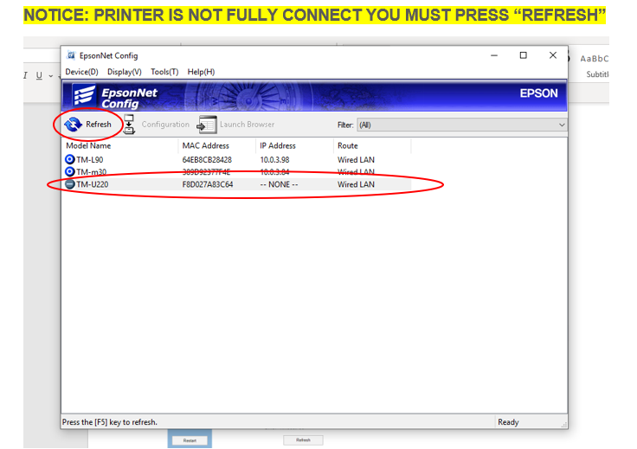This screenshot has width=637, height=449.
Task: Select the TM-L90 printer row
Action: point(238,159)
